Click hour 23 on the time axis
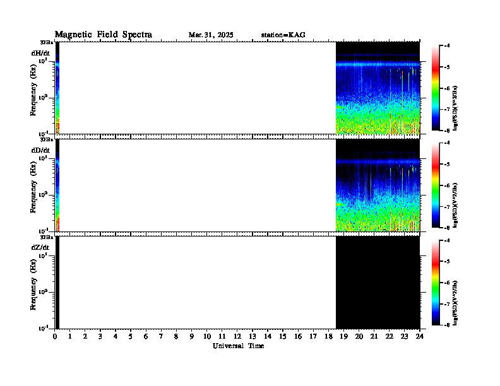The height and width of the screenshot is (386, 500). pos(404,337)
